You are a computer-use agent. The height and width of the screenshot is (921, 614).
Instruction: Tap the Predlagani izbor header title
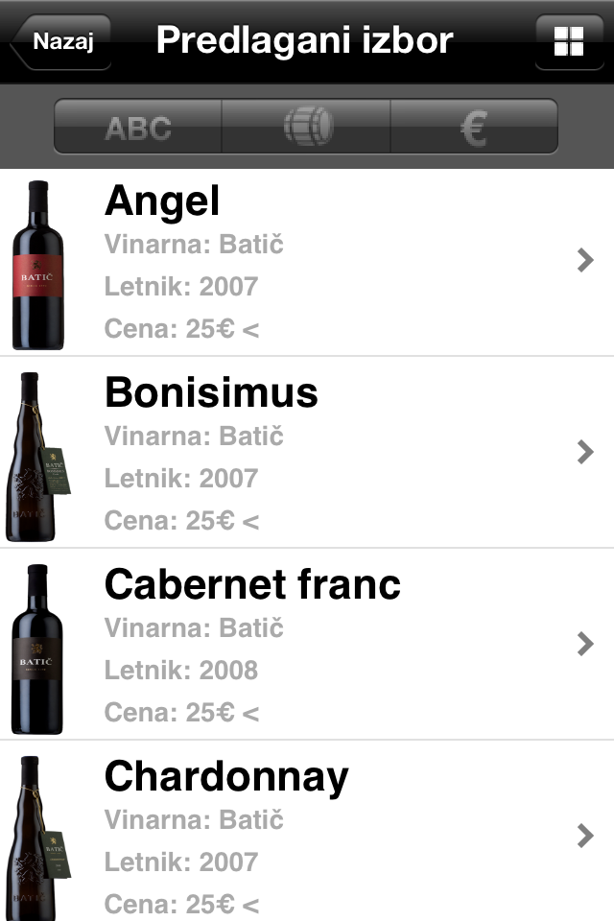click(305, 41)
